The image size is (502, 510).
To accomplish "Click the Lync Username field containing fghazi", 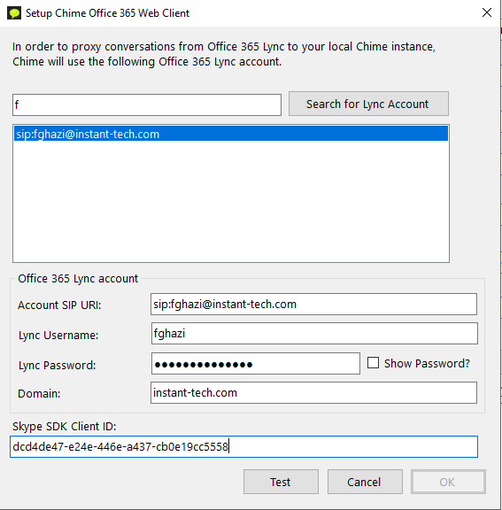I will pos(314,334).
